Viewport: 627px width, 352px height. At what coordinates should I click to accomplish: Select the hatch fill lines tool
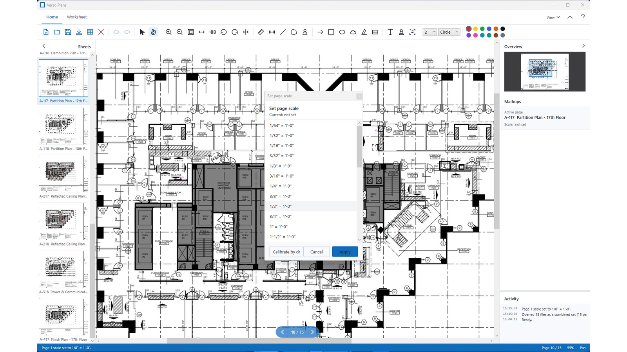click(375, 32)
